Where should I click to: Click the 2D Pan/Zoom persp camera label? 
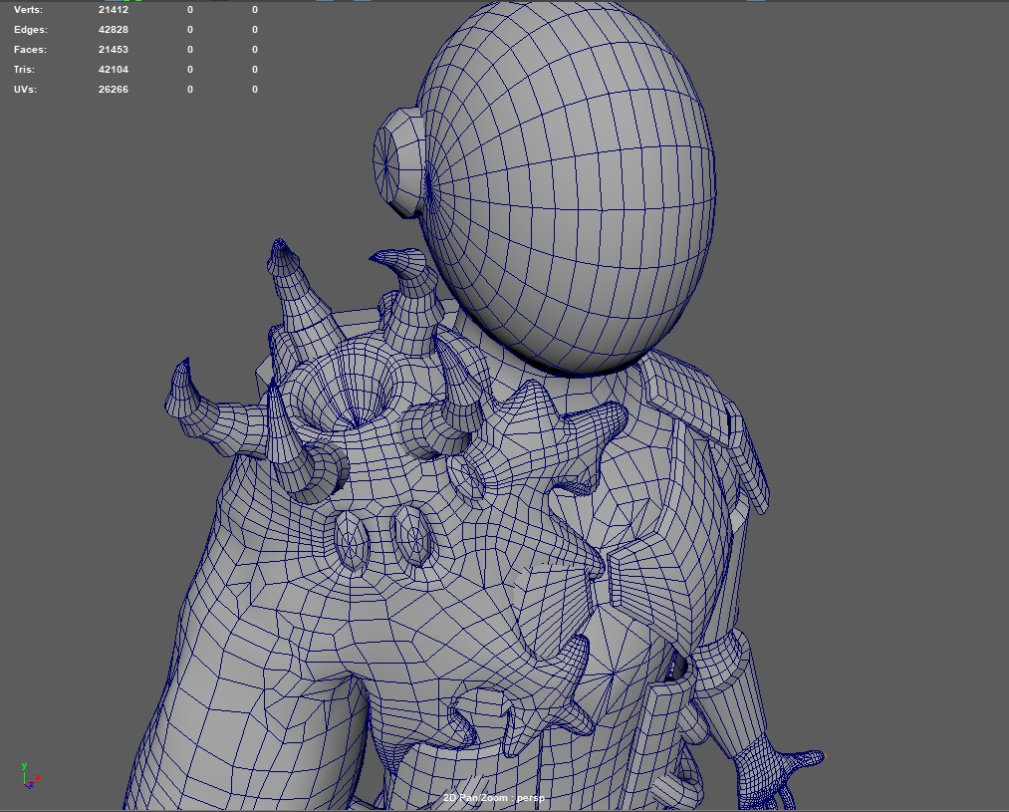[494, 798]
